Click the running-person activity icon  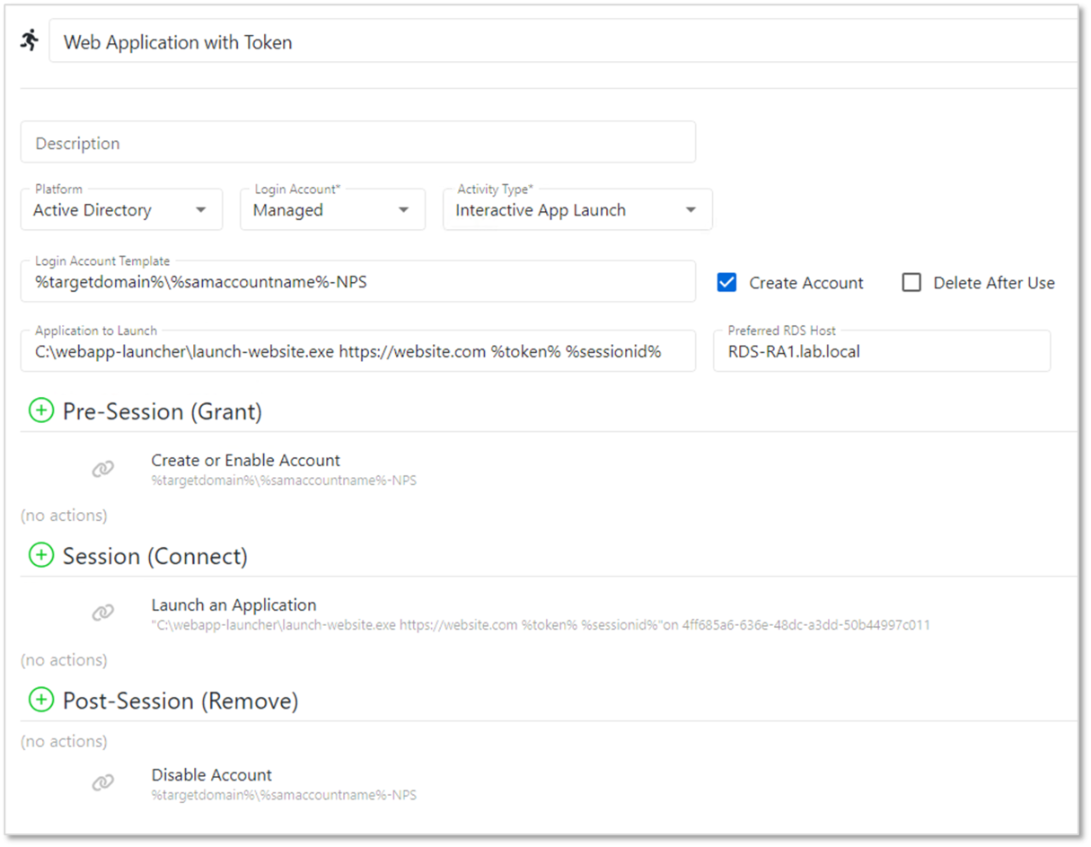[x=31, y=40]
